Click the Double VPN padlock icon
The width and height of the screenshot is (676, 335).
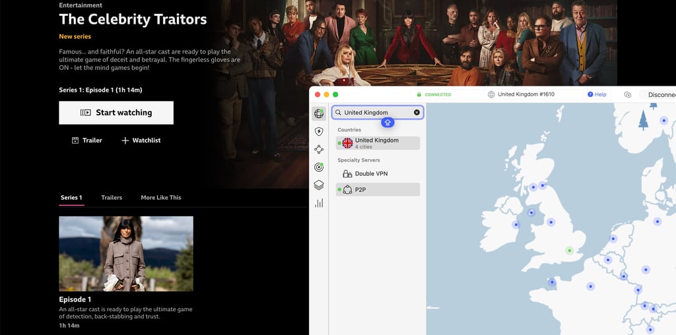pyautogui.click(x=347, y=173)
